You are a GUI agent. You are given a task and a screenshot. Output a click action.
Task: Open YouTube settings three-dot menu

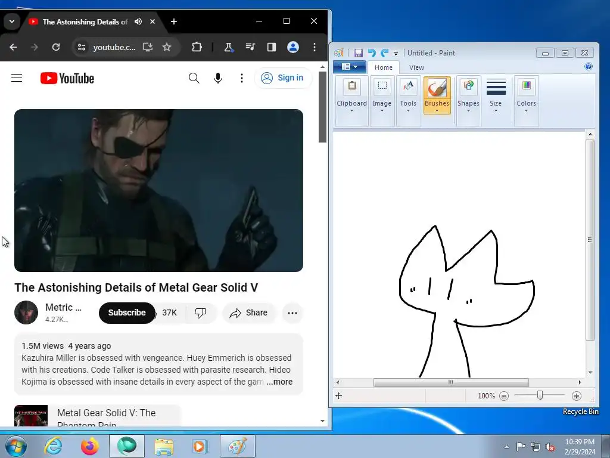(x=242, y=78)
